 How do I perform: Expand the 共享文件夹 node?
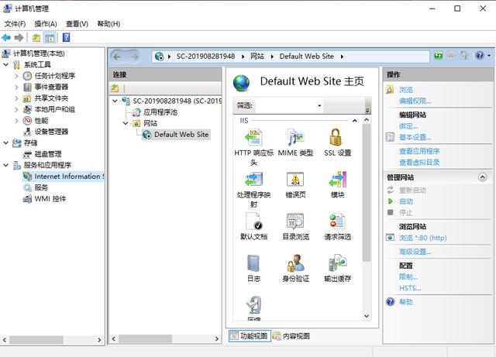click(16, 98)
